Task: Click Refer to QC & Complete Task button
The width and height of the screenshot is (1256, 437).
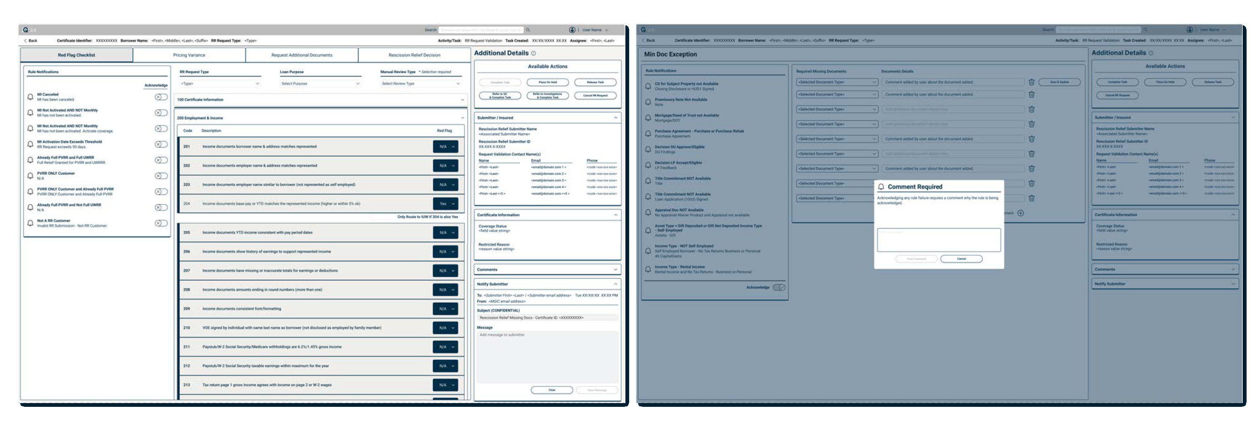Action: pos(500,96)
